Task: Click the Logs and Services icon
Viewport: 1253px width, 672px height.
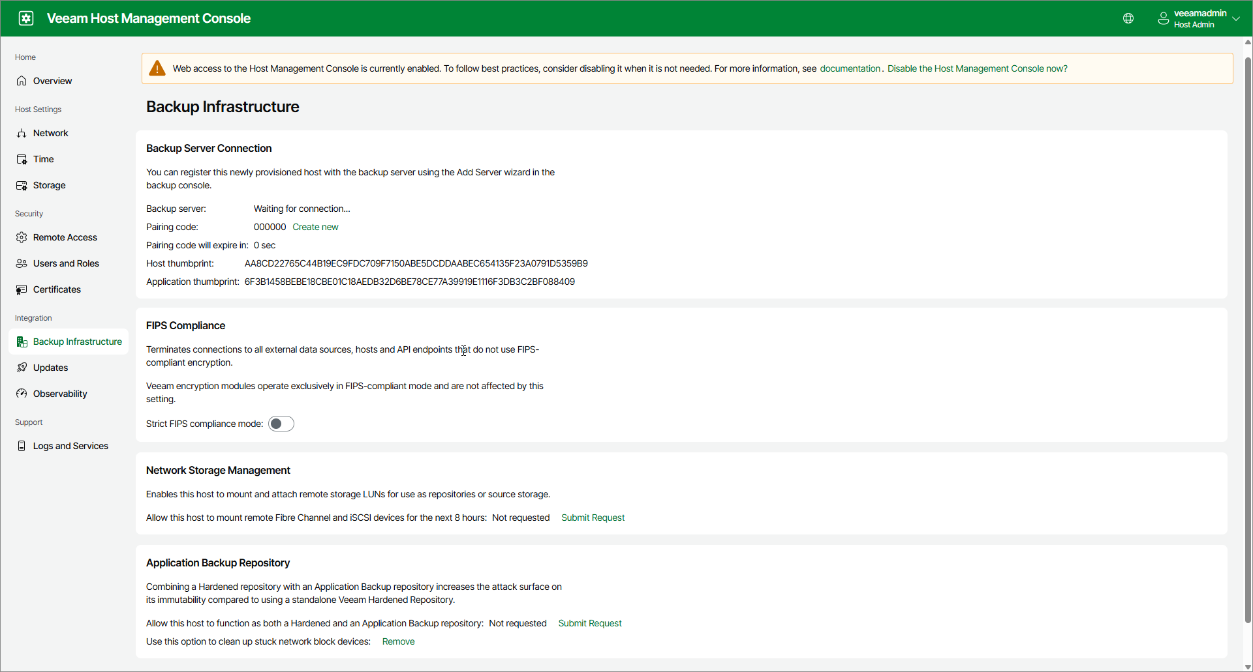Action: pyautogui.click(x=22, y=446)
